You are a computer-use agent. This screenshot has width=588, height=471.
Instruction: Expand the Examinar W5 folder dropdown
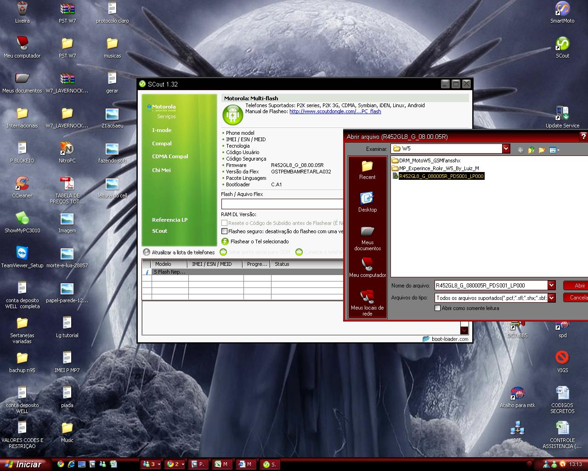[x=506, y=149]
